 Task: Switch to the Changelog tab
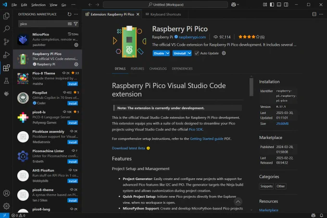coord(158,69)
